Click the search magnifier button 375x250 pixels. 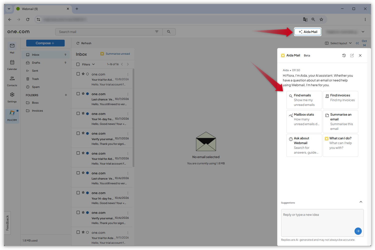coord(169,32)
